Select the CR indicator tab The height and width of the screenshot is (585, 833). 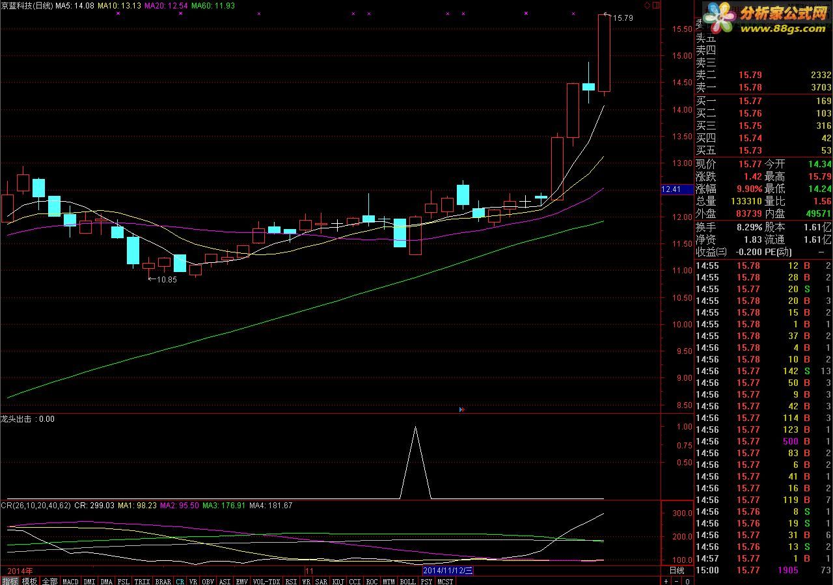tap(180, 580)
